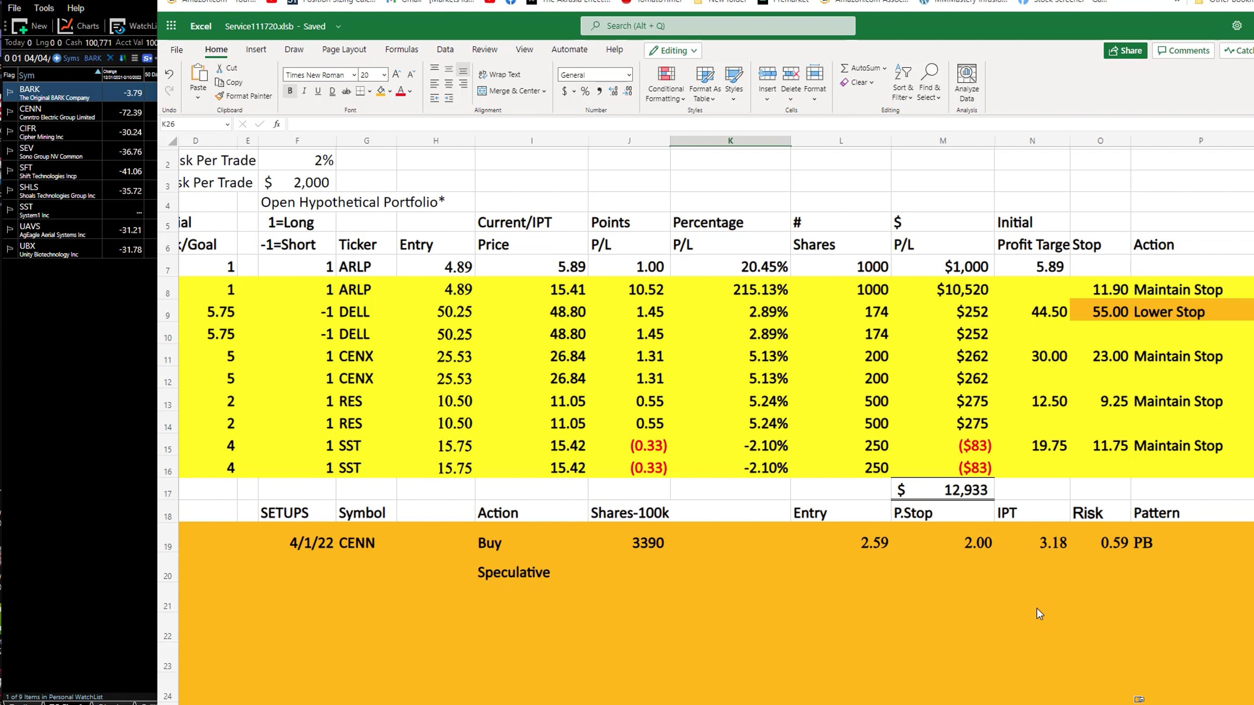Viewport: 1254px width, 705px height.
Task: Toggle Double Underline formatting
Action: pyautogui.click(x=332, y=91)
